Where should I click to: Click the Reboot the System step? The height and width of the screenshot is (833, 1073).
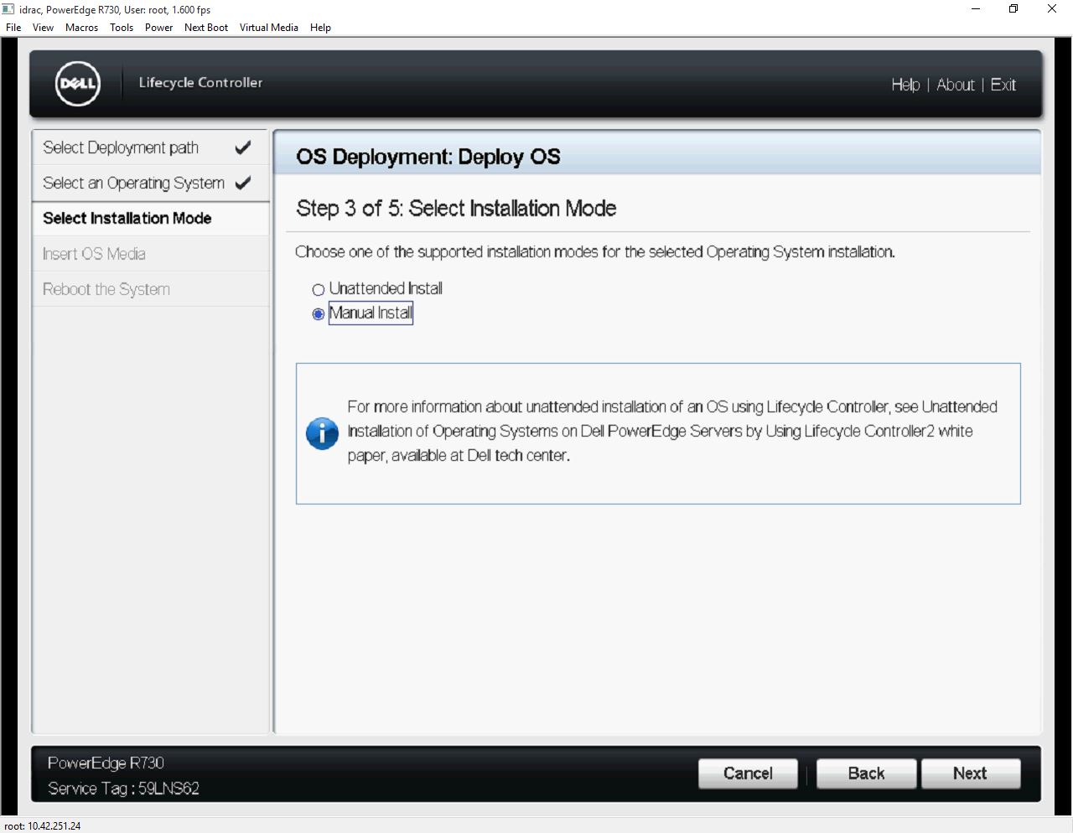[151, 289]
